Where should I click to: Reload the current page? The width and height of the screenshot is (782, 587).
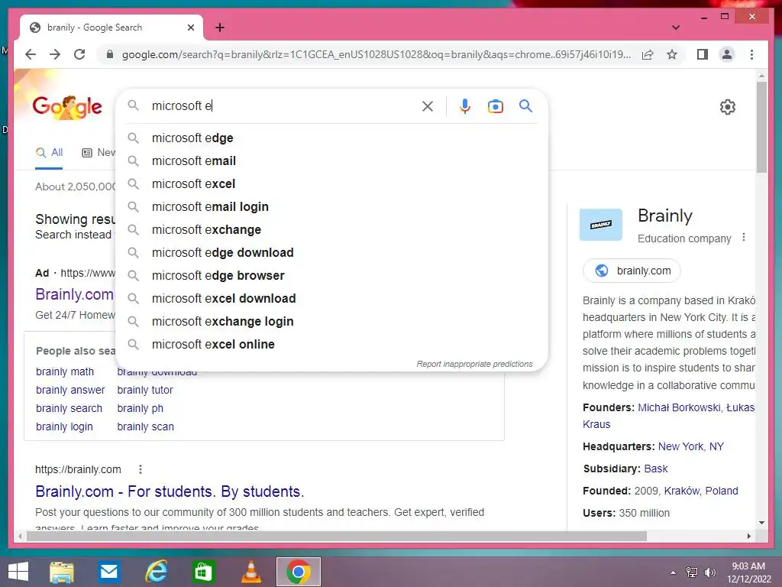(x=79, y=54)
